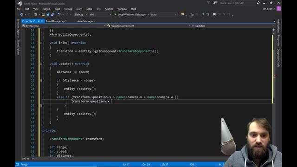Click the Quick Launch magnifier icon
This screenshot has height=167, width=297.
coord(258,3)
